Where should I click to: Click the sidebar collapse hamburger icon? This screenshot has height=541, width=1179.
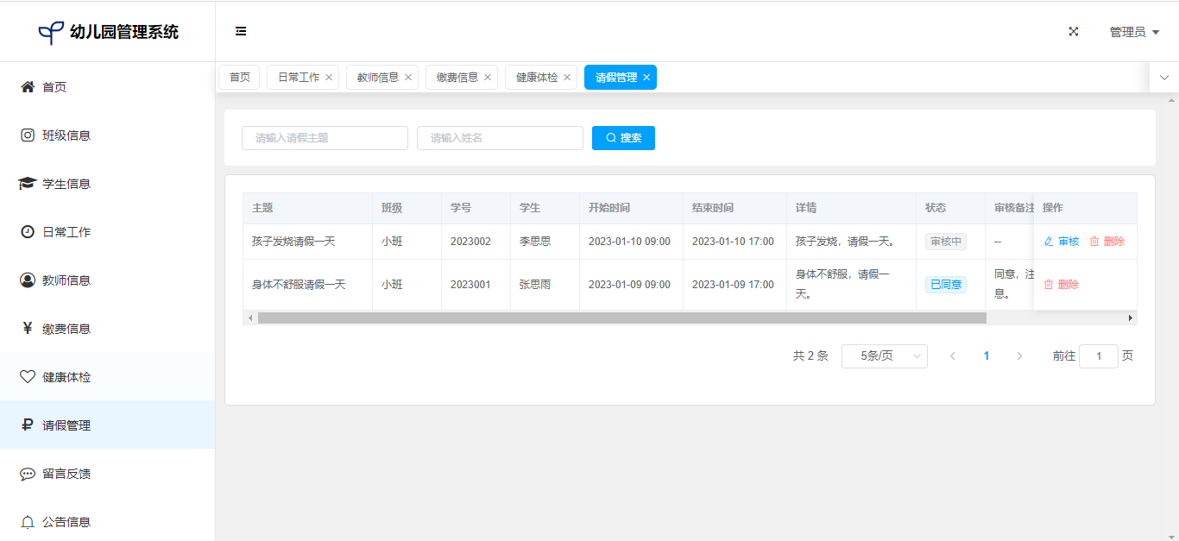tap(241, 31)
